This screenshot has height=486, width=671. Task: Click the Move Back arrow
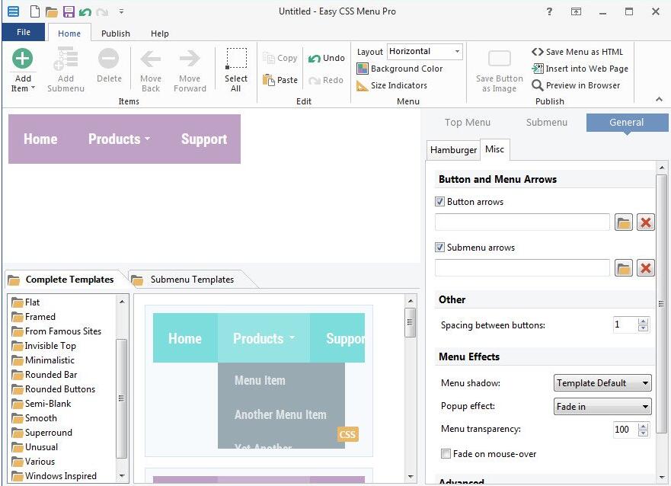point(151,59)
